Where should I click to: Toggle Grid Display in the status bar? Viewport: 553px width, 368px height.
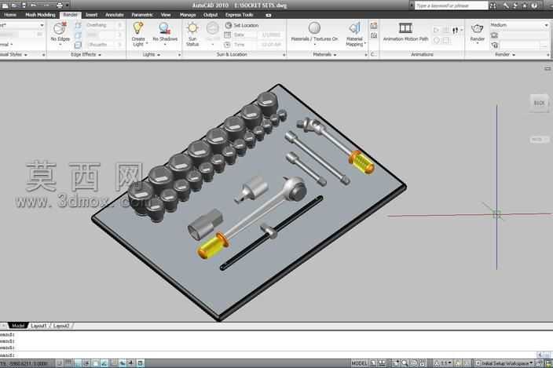69,363
